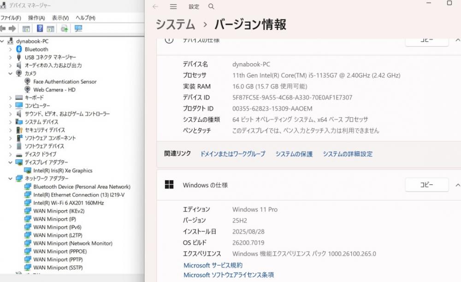Viewport: 461px width, 282px height.
Task: Select Bluetooth Device (Personal Area Network)
Action: (82, 187)
